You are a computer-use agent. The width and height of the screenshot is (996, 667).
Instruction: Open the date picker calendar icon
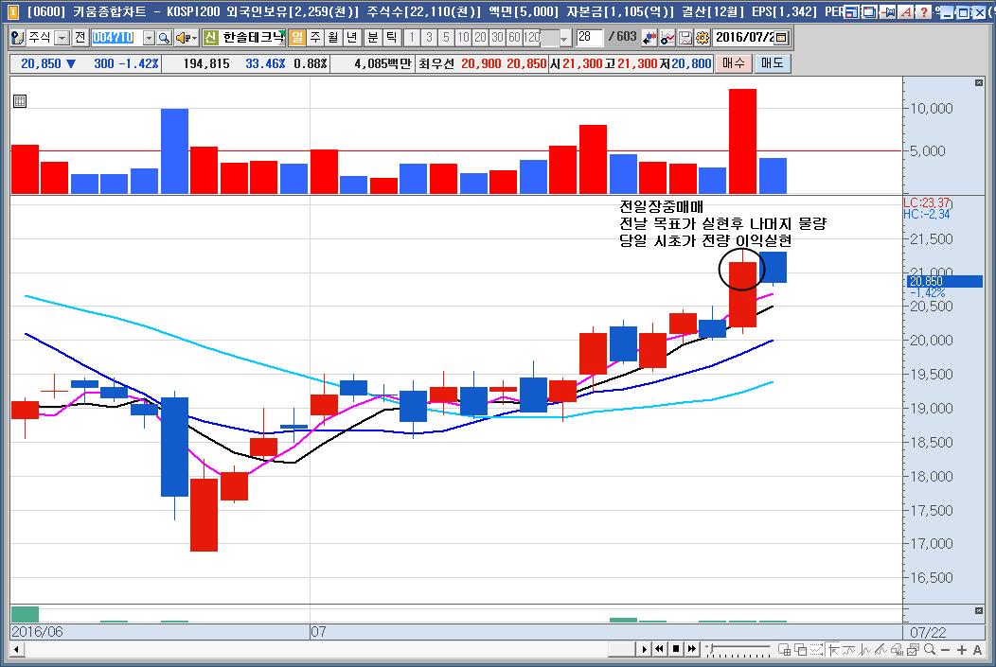tap(782, 38)
